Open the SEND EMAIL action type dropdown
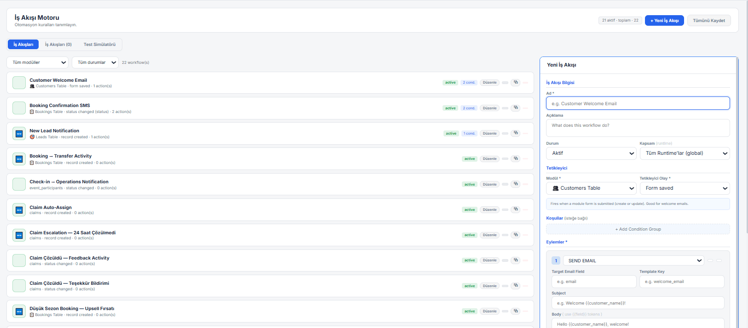Viewport: 748px width, 328px height. coord(633,260)
